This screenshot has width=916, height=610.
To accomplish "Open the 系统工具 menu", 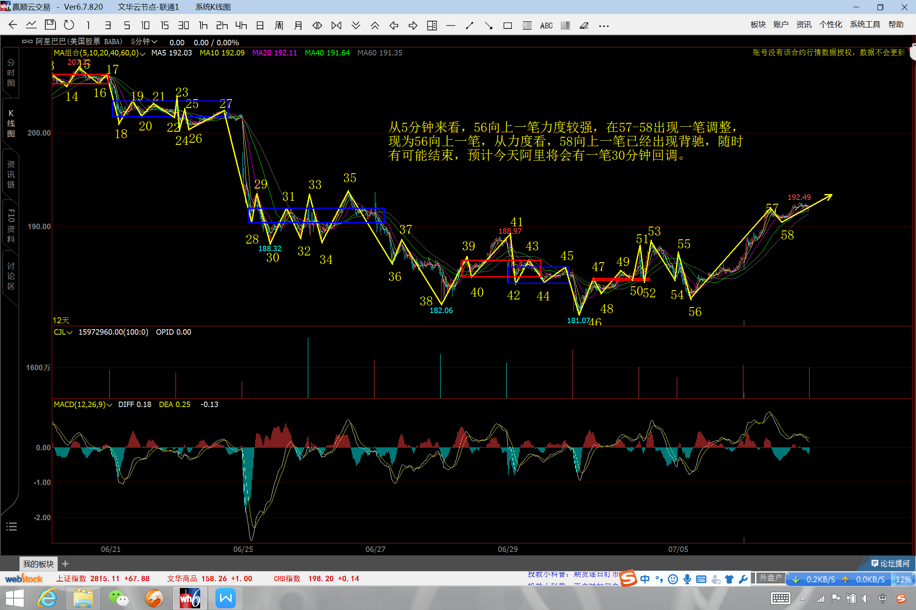I will (865, 25).
